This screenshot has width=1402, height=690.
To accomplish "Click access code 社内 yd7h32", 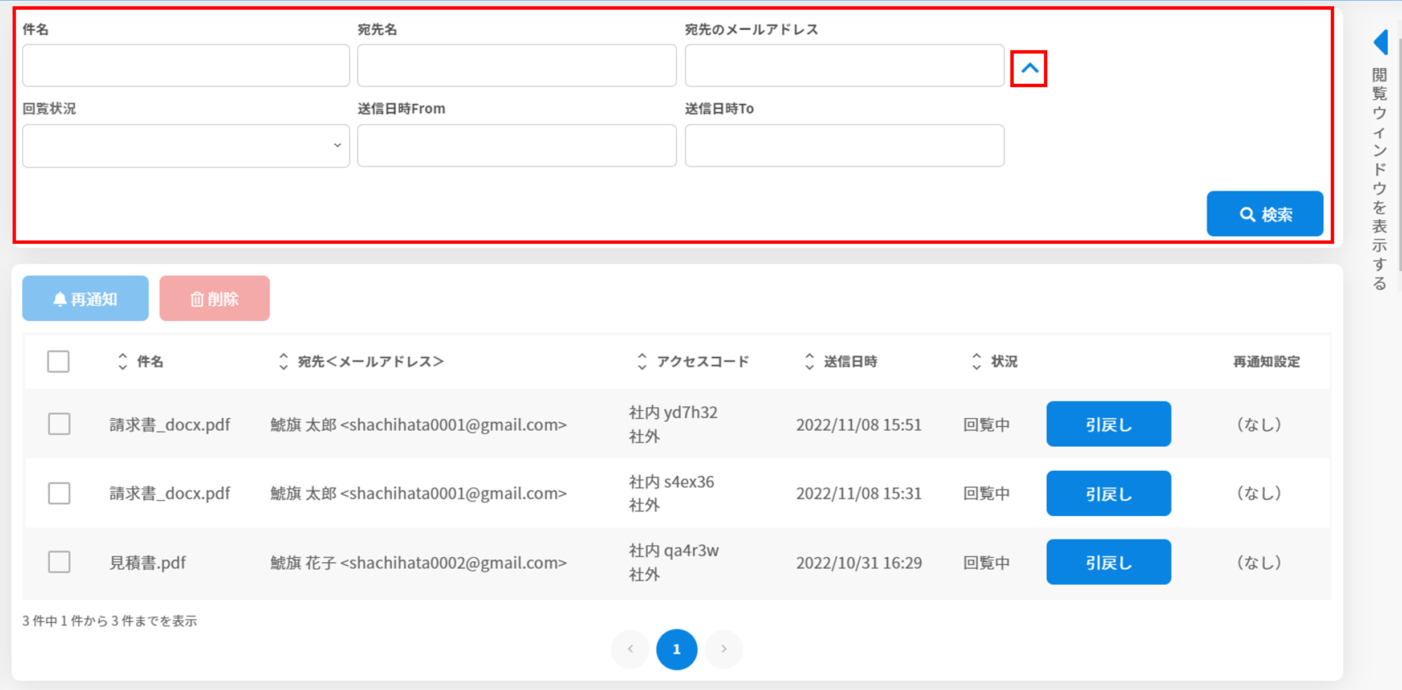I will tap(673, 412).
